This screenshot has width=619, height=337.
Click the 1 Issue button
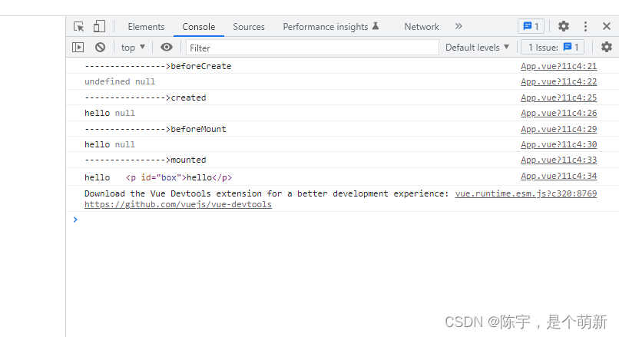tap(553, 47)
